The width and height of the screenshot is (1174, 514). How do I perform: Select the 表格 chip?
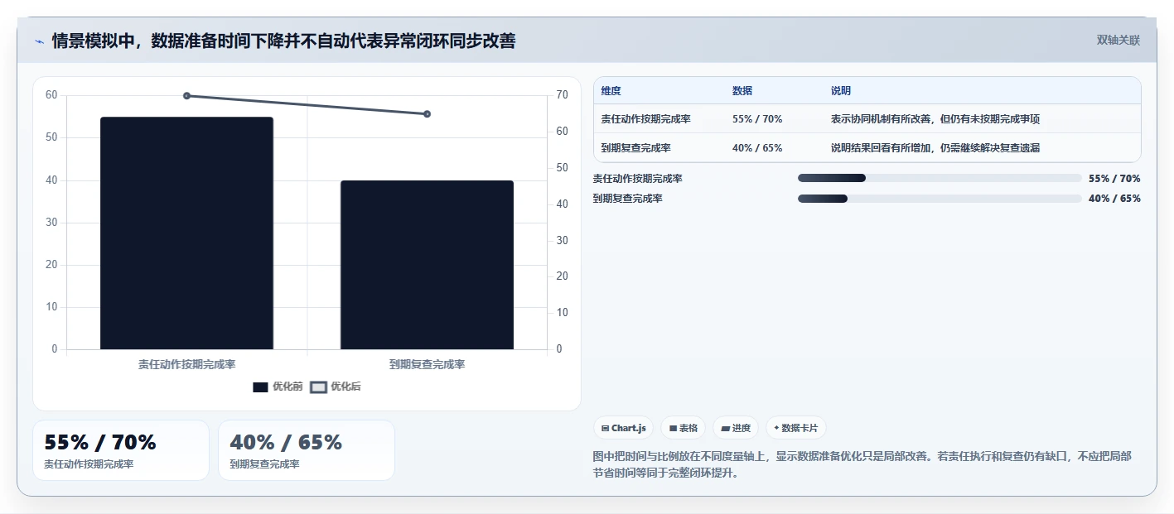[683, 428]
